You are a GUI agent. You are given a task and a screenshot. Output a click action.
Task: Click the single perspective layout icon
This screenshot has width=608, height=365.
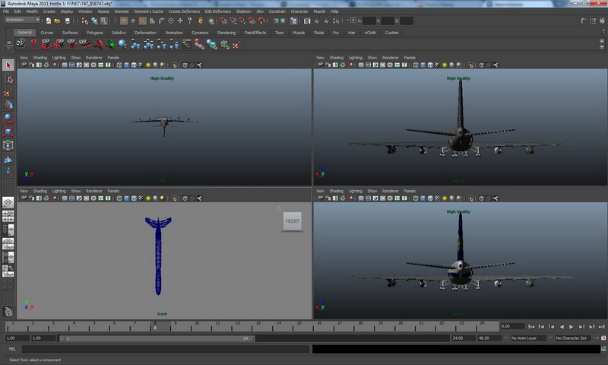point(8,204)
